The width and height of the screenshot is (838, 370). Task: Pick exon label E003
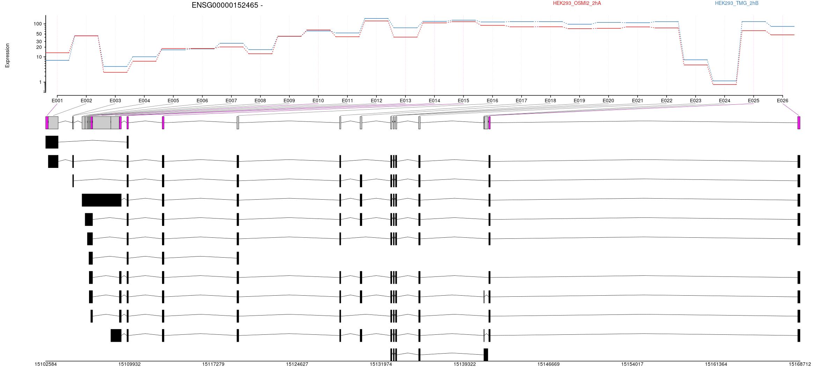tap(115, 101)
